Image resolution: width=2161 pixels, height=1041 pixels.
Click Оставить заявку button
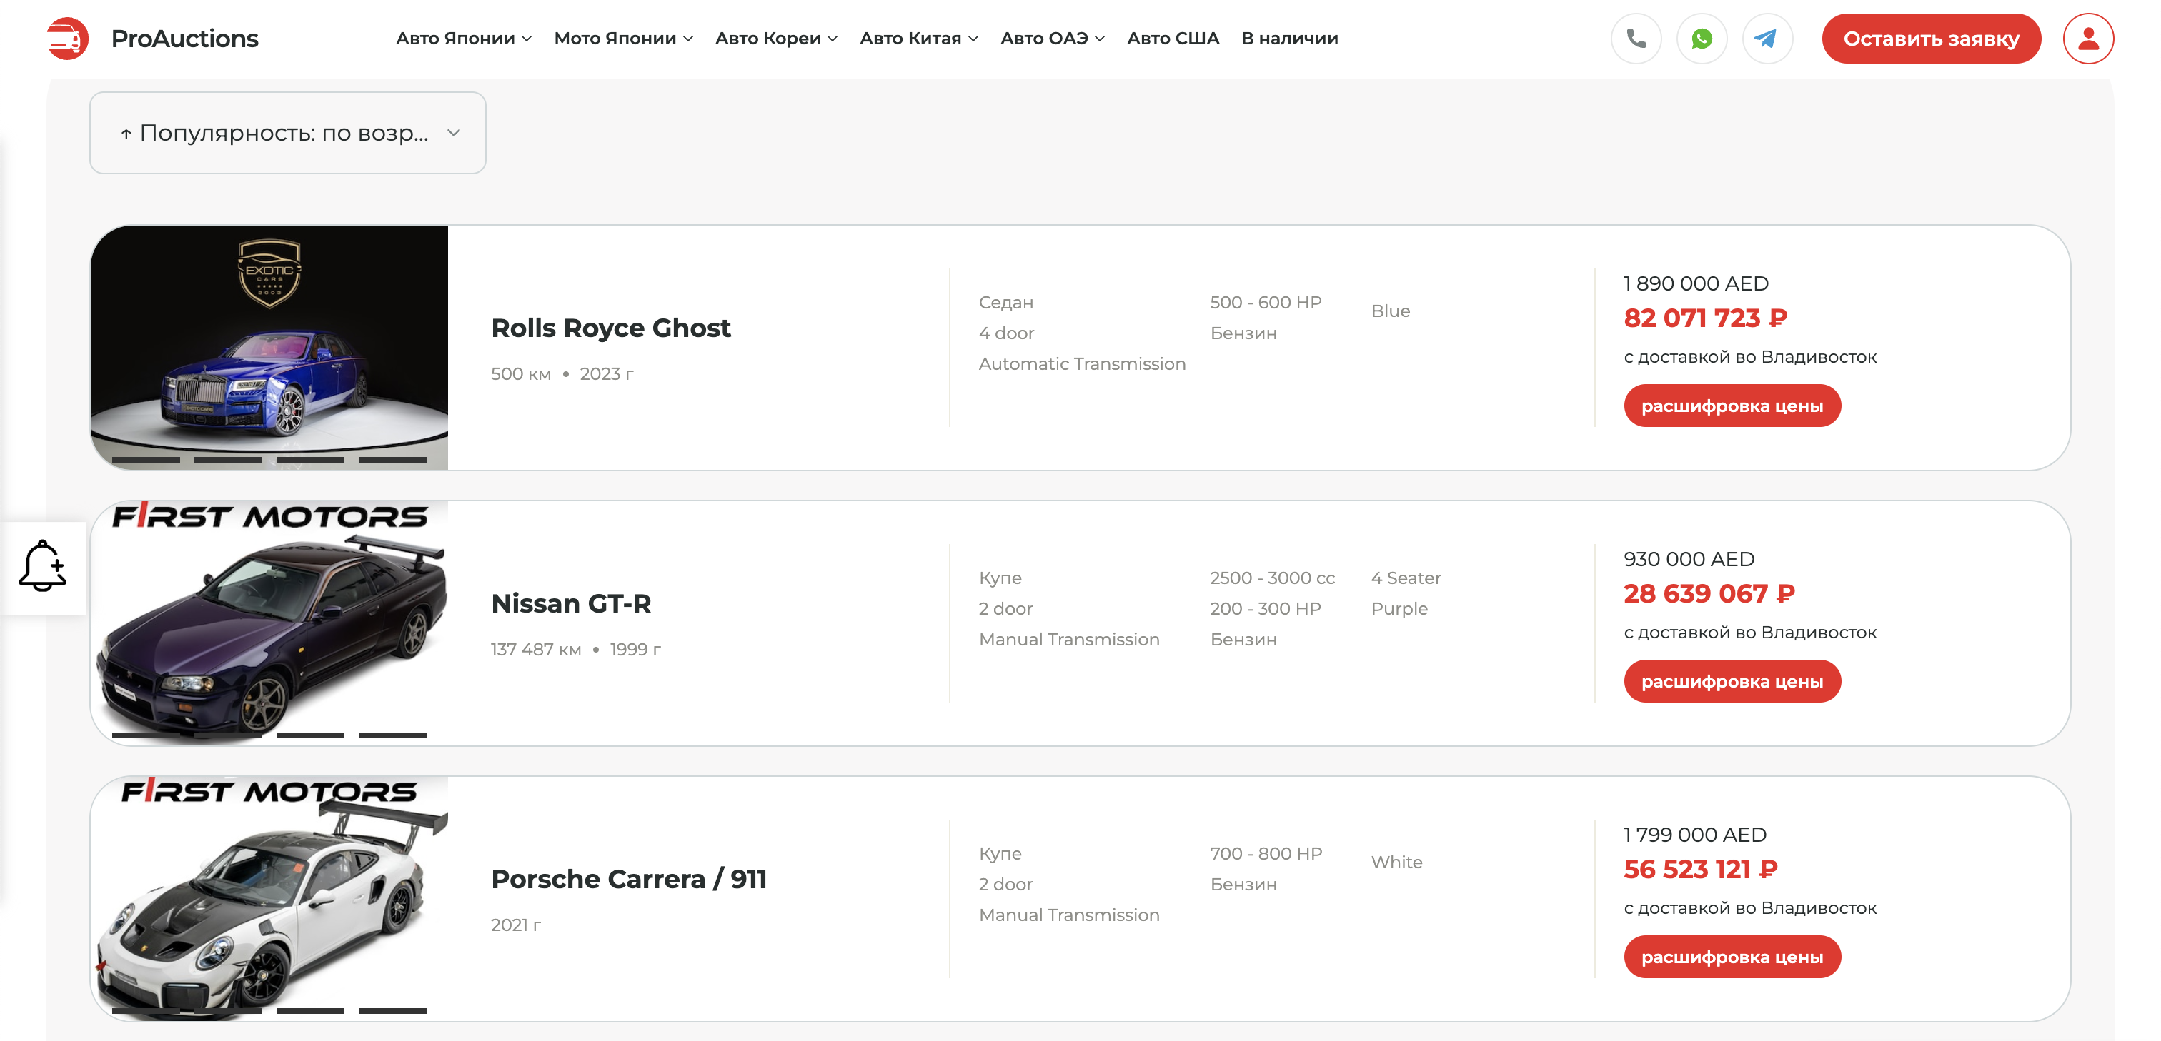point(1931,39)
